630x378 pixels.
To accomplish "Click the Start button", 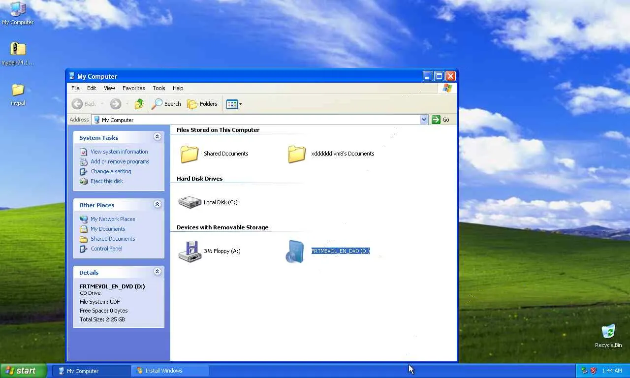I will (x=24, y=371).
